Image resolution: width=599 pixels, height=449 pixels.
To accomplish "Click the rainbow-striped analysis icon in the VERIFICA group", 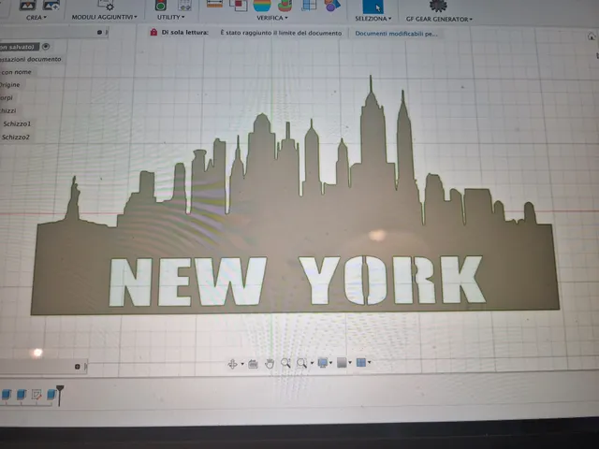I will pyautogui.click(x=262, y=5).
